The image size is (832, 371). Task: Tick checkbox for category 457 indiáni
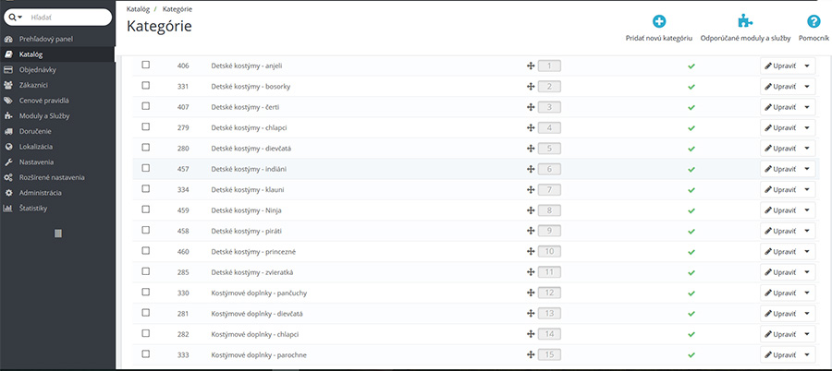point(146,168)
